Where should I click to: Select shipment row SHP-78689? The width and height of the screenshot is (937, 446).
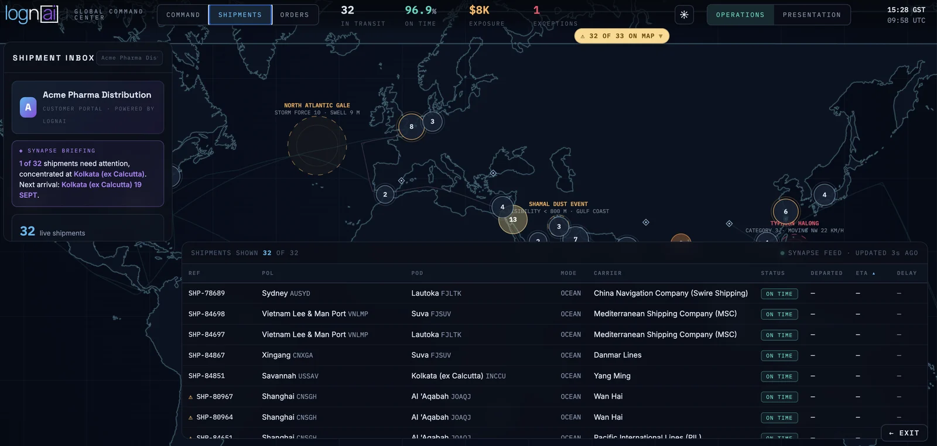pos(555,293)
